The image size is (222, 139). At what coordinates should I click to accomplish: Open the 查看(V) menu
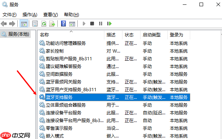[x=51, y=15]
